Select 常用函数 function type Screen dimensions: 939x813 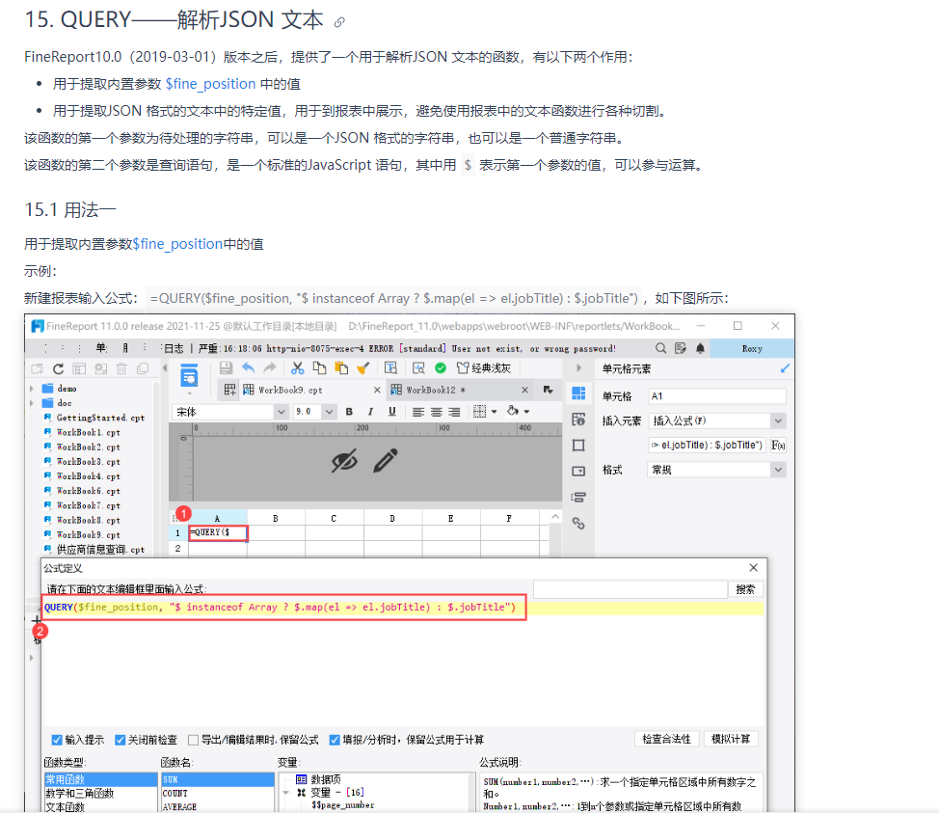[100, 779]
